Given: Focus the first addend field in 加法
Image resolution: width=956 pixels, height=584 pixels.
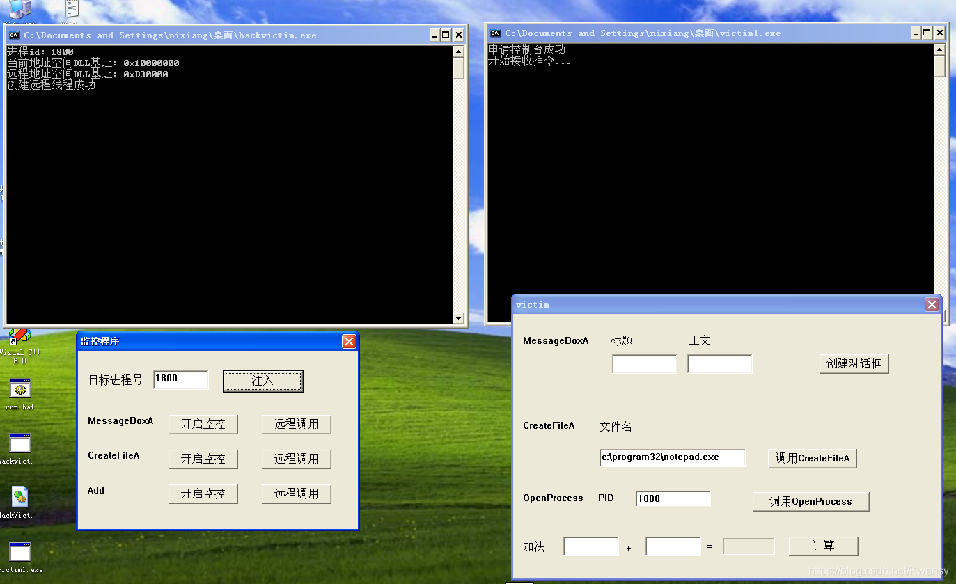Looking at the screenshot, I should (591, 546).
